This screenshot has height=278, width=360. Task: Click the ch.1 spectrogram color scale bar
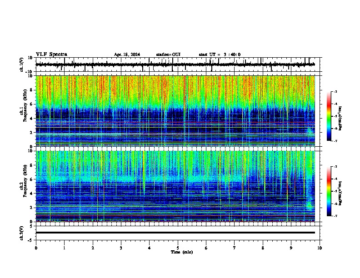coord(329,116)
